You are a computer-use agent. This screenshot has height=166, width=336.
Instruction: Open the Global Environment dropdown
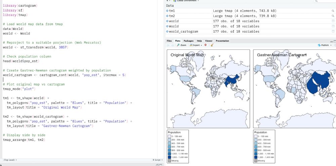click(x=186, y=1)
